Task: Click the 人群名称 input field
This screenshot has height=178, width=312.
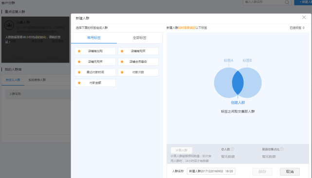Action: pos(211,171)
